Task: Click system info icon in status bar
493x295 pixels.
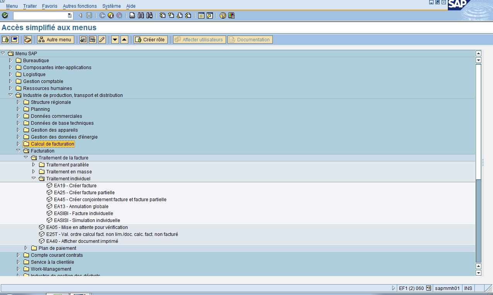Action: [428, 288]
